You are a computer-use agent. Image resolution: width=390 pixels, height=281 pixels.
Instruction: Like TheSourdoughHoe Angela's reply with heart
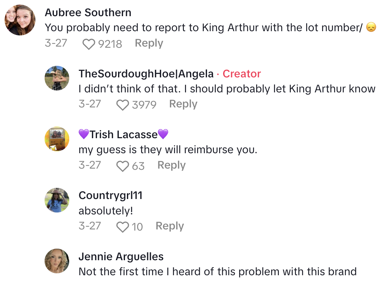point(123,105)
